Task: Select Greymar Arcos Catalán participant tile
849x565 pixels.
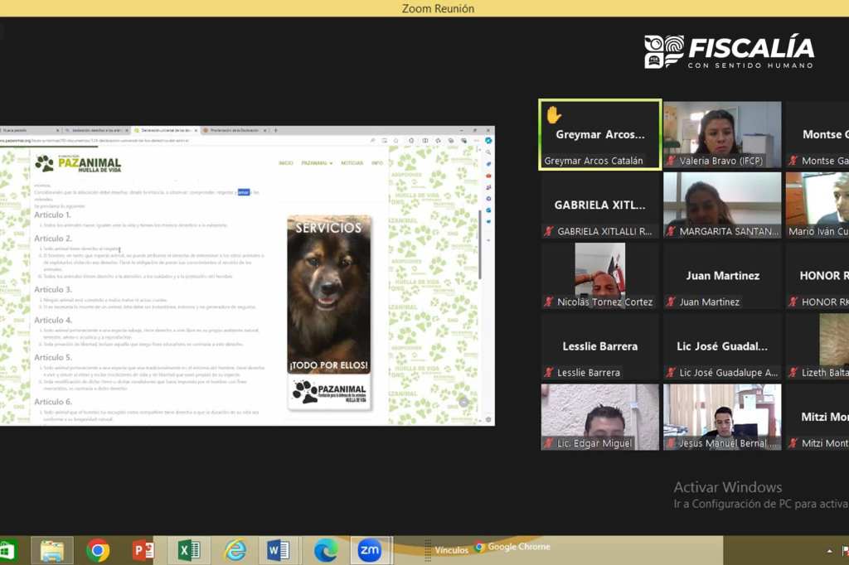Action: (599, 135)
